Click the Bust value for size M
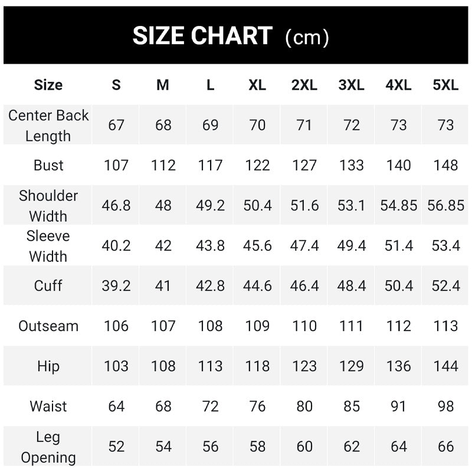Screen dimensions: 472x472 click(x=163, y=165)
